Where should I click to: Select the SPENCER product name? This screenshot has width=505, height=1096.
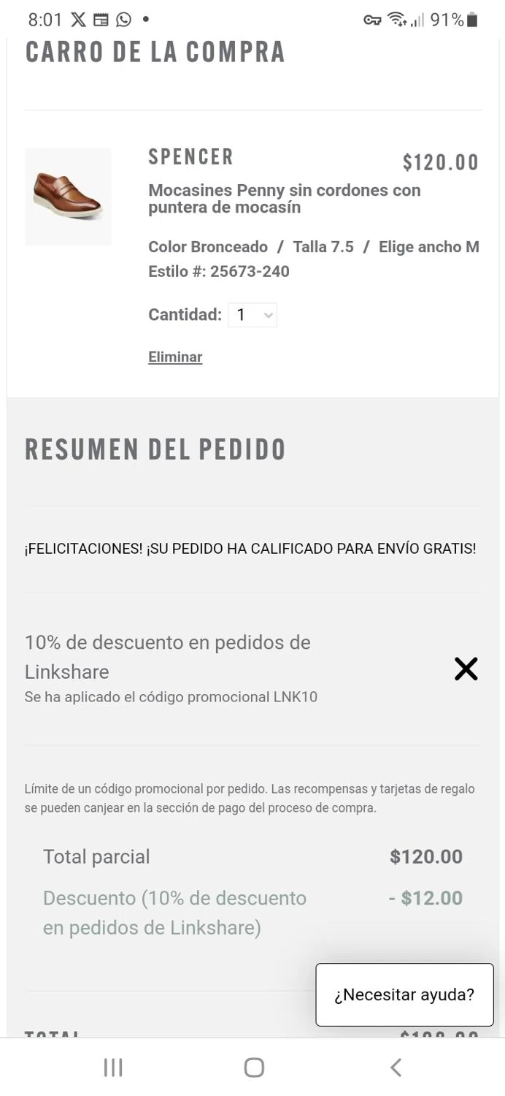coord(191,157)
